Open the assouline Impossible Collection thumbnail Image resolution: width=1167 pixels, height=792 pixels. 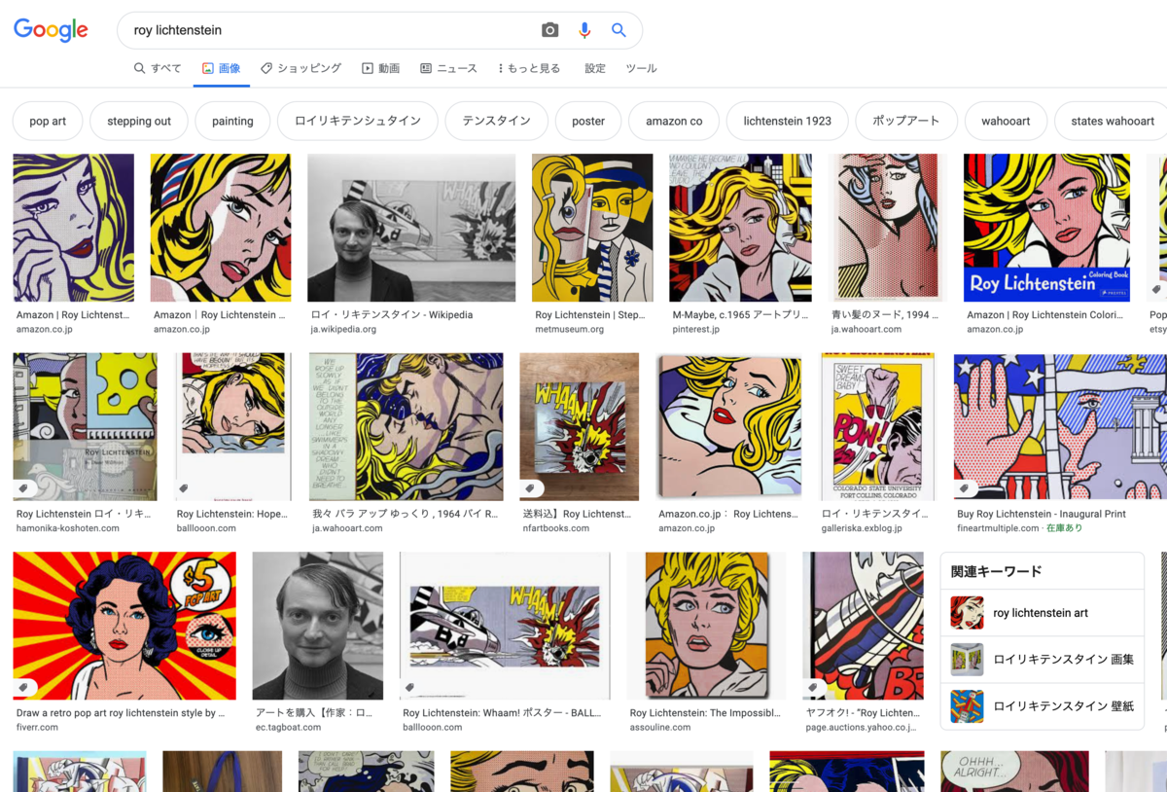click(x=706, y=626)
